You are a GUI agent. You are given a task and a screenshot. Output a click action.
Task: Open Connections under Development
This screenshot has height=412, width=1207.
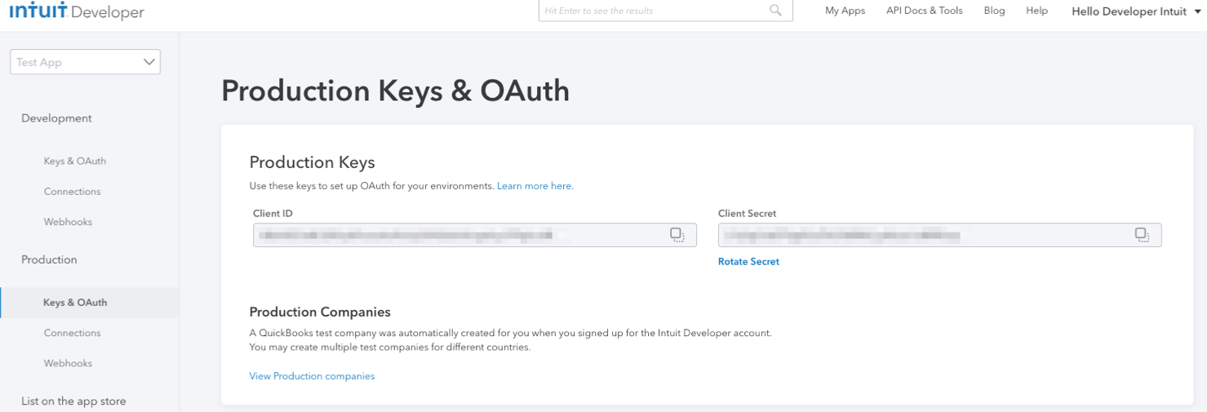tap(73, 191)
